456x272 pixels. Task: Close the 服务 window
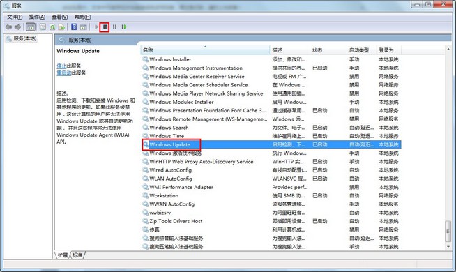[x=443, y=4]
